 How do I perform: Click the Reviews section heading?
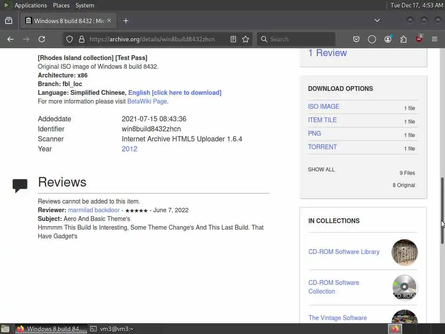click(x=62, y=182)
